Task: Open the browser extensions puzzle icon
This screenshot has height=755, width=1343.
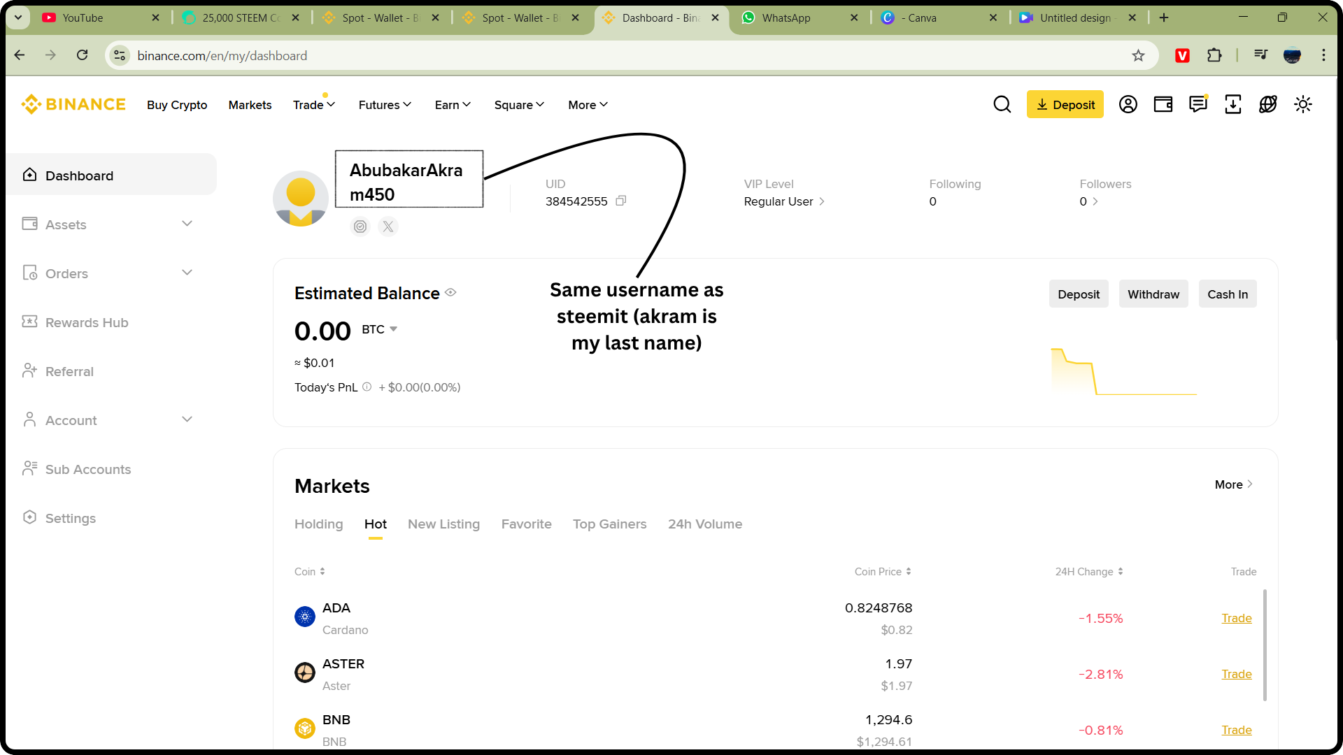Action: tap(1214, 55)
